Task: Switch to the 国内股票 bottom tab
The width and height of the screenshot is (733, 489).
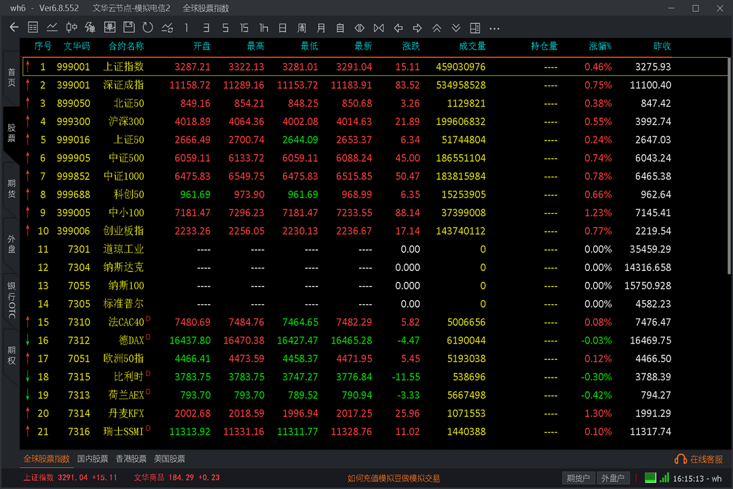Action: 92,459
